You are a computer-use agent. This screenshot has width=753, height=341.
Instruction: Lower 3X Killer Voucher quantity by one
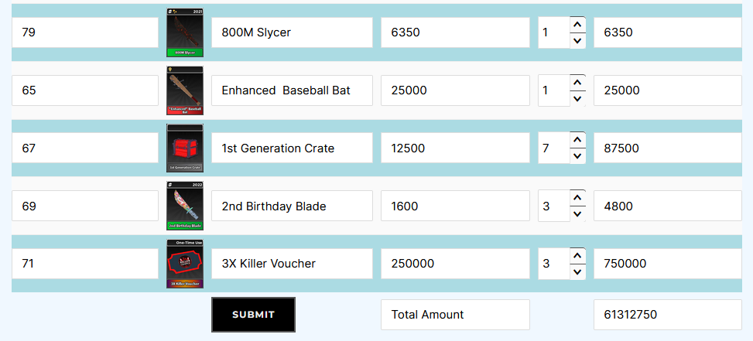(577, 272)
